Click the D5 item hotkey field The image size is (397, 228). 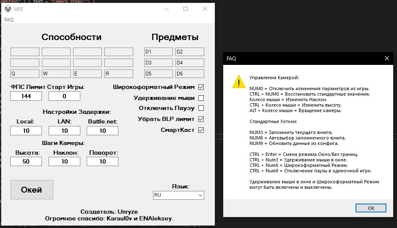(x=159, y=74)
